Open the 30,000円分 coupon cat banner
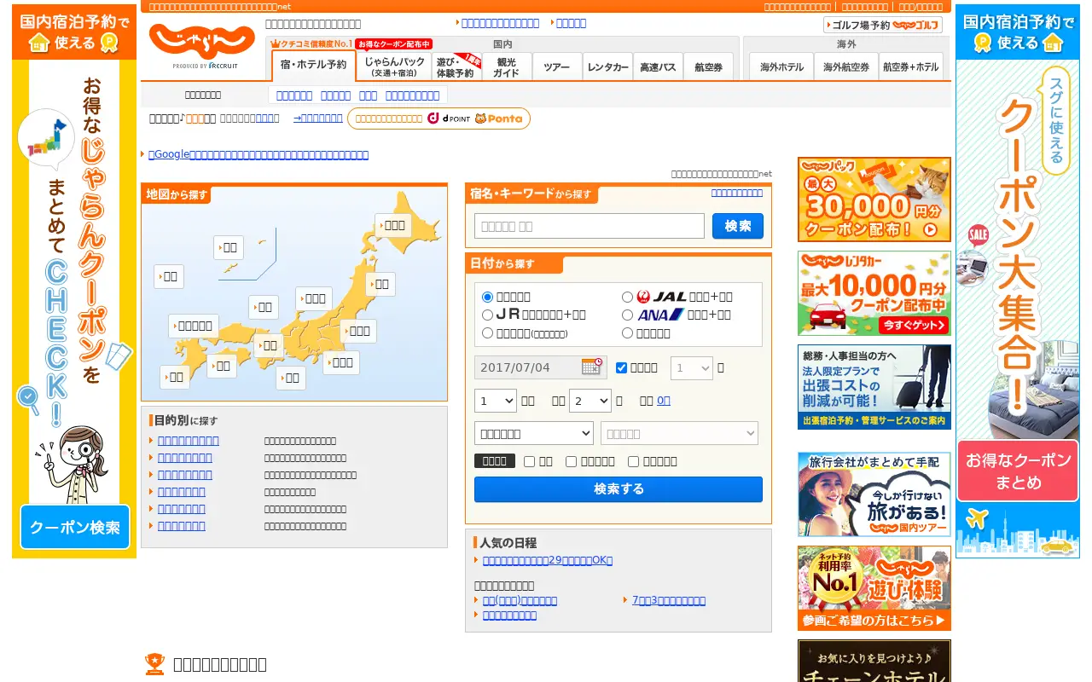The image size is (1092, 682). tap(874, 199)
